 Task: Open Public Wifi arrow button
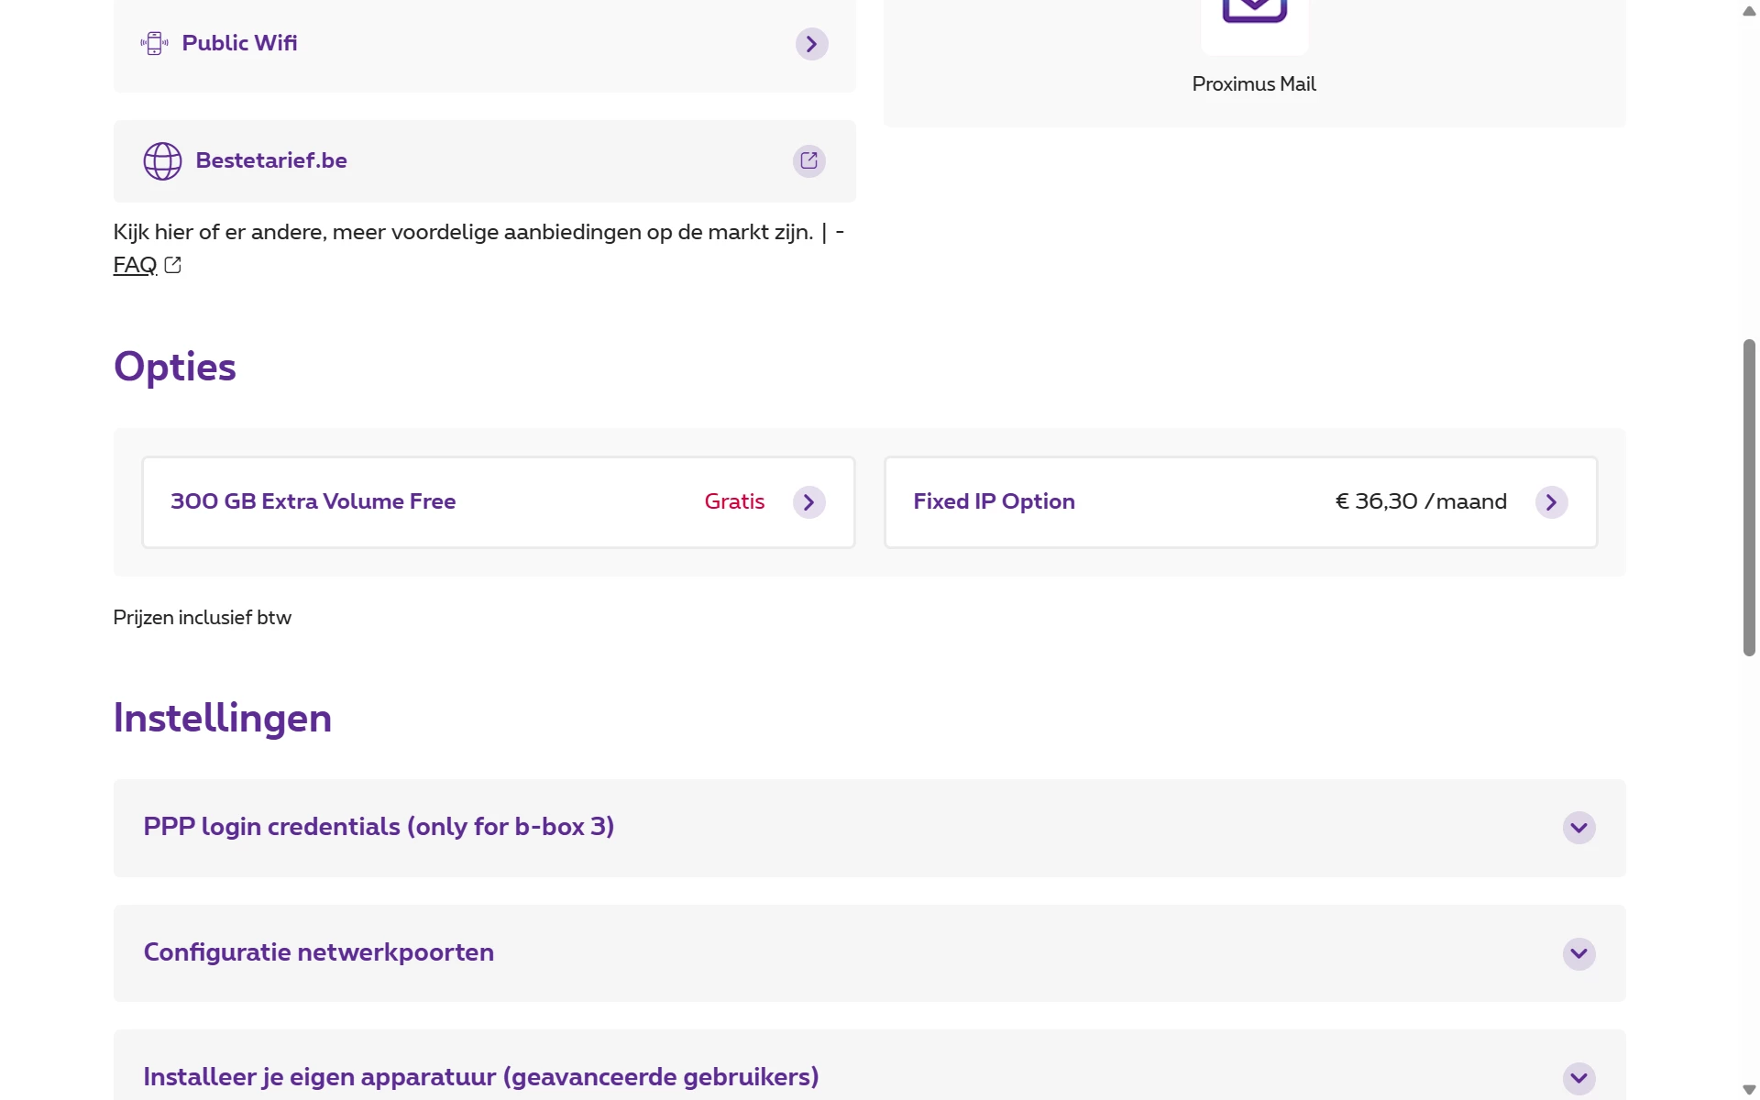click(x=811, y=44)
